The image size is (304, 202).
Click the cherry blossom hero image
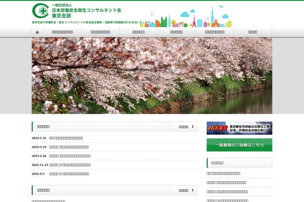pos(152,75)
